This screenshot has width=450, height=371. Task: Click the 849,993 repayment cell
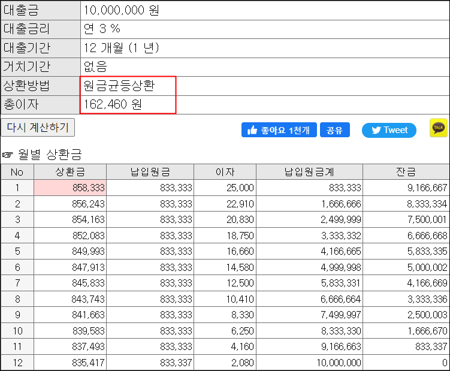(70, 252)
